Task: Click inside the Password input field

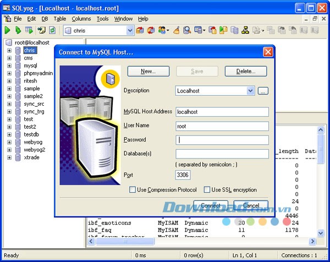Action: [x=222, y=140]
